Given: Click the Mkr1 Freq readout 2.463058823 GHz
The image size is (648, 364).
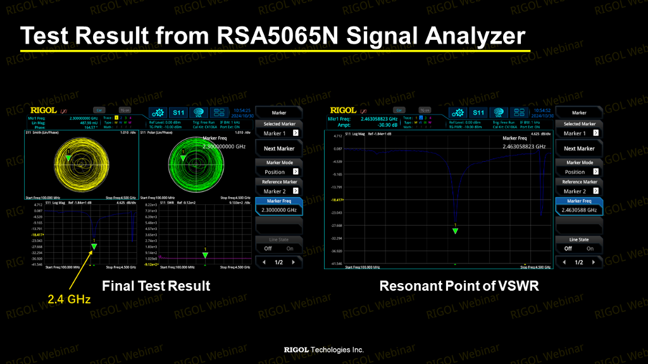Looking at the screenshot, I should pos(379,119).
